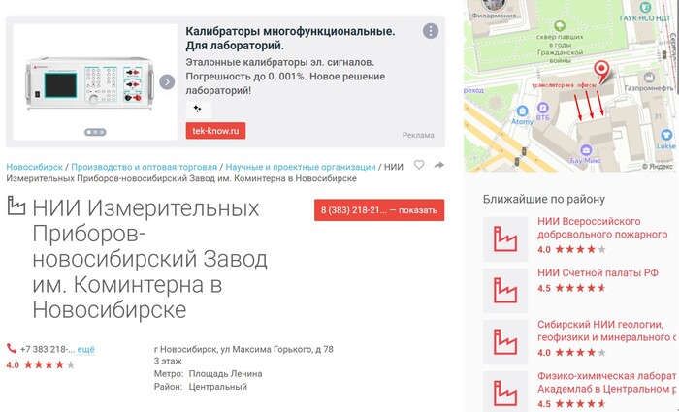Open Сибирский НИИ геологии link
679x412 pixels.
(x=606, y=331)
